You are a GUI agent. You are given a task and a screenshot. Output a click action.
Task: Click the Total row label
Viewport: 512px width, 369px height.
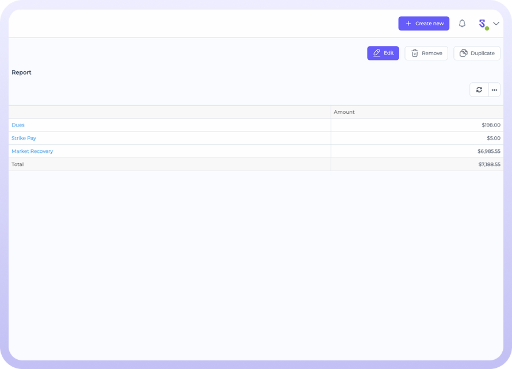18,164
